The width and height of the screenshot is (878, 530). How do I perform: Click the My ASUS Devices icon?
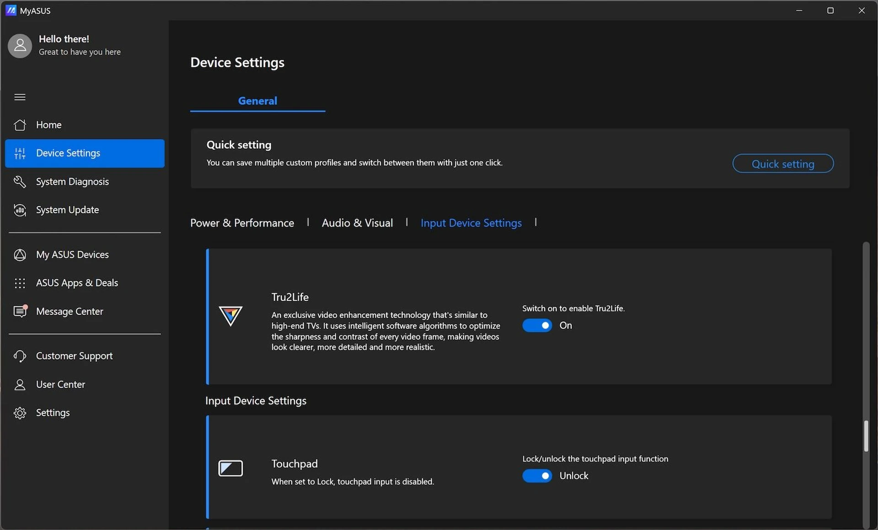[20, 255]
